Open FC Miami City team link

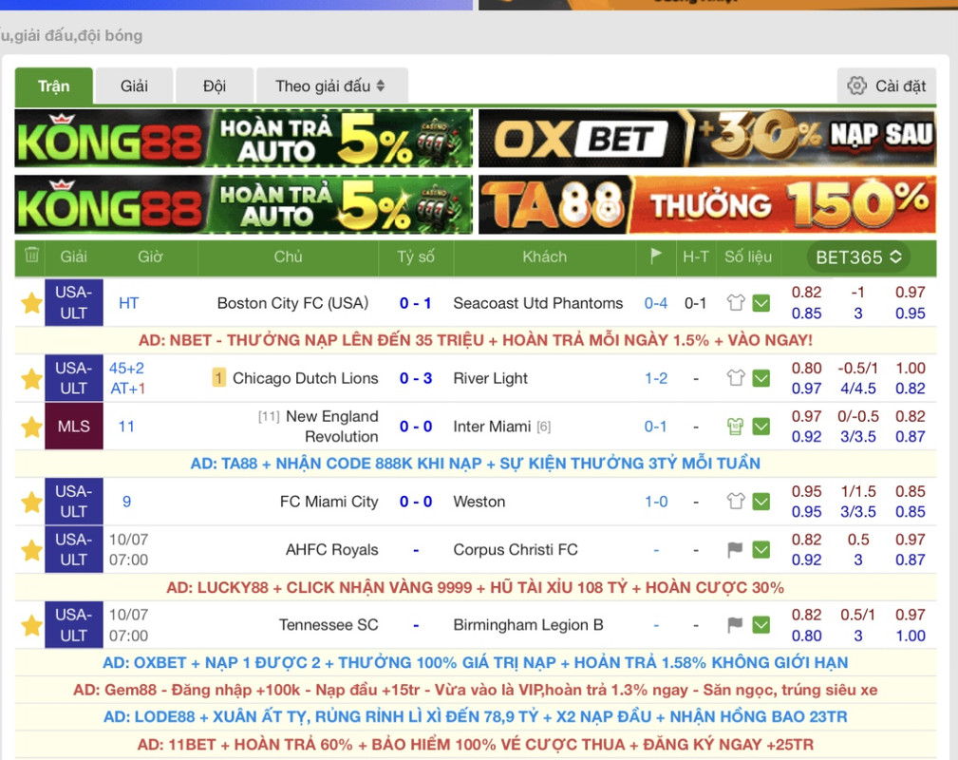pos(329,502)
